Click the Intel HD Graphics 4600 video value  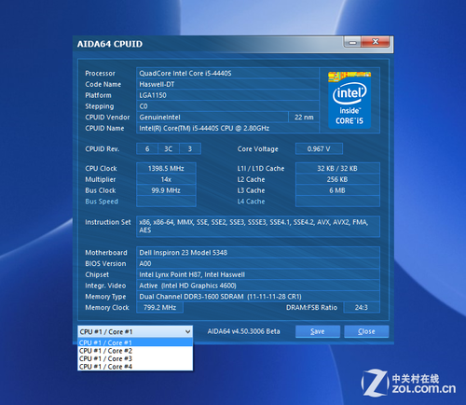click(258, 286)
